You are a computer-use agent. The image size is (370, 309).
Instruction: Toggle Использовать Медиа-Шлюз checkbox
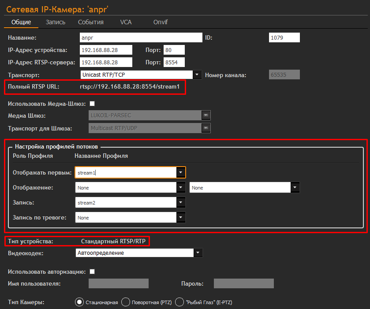92,104
